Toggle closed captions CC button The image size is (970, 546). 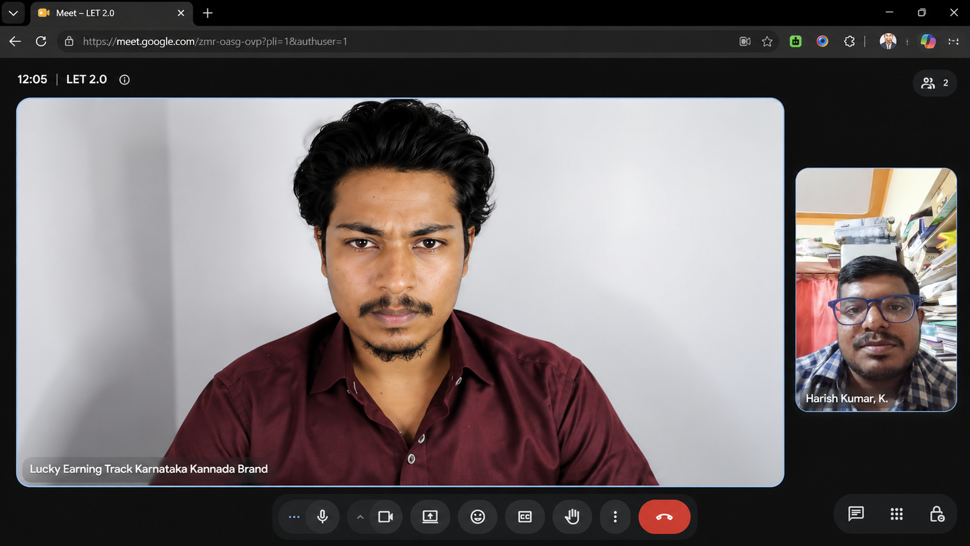(x=525, y=517)
